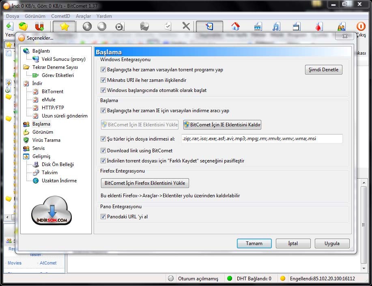Screen dimensions: 372x286
Task: Click the software window toolbar icon
Action: [x=297, y=27]
